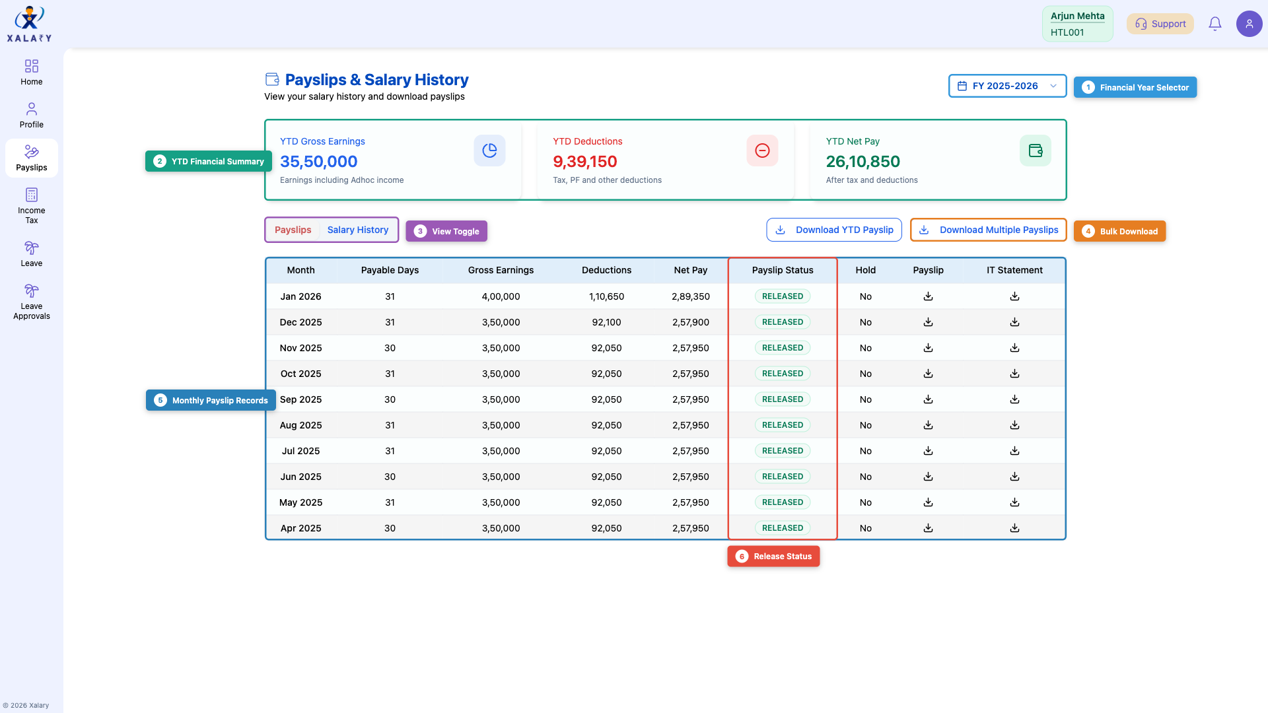Click the Payslips sidebar entry
This screenshot has width=1268, height=713.
(31, 158)
